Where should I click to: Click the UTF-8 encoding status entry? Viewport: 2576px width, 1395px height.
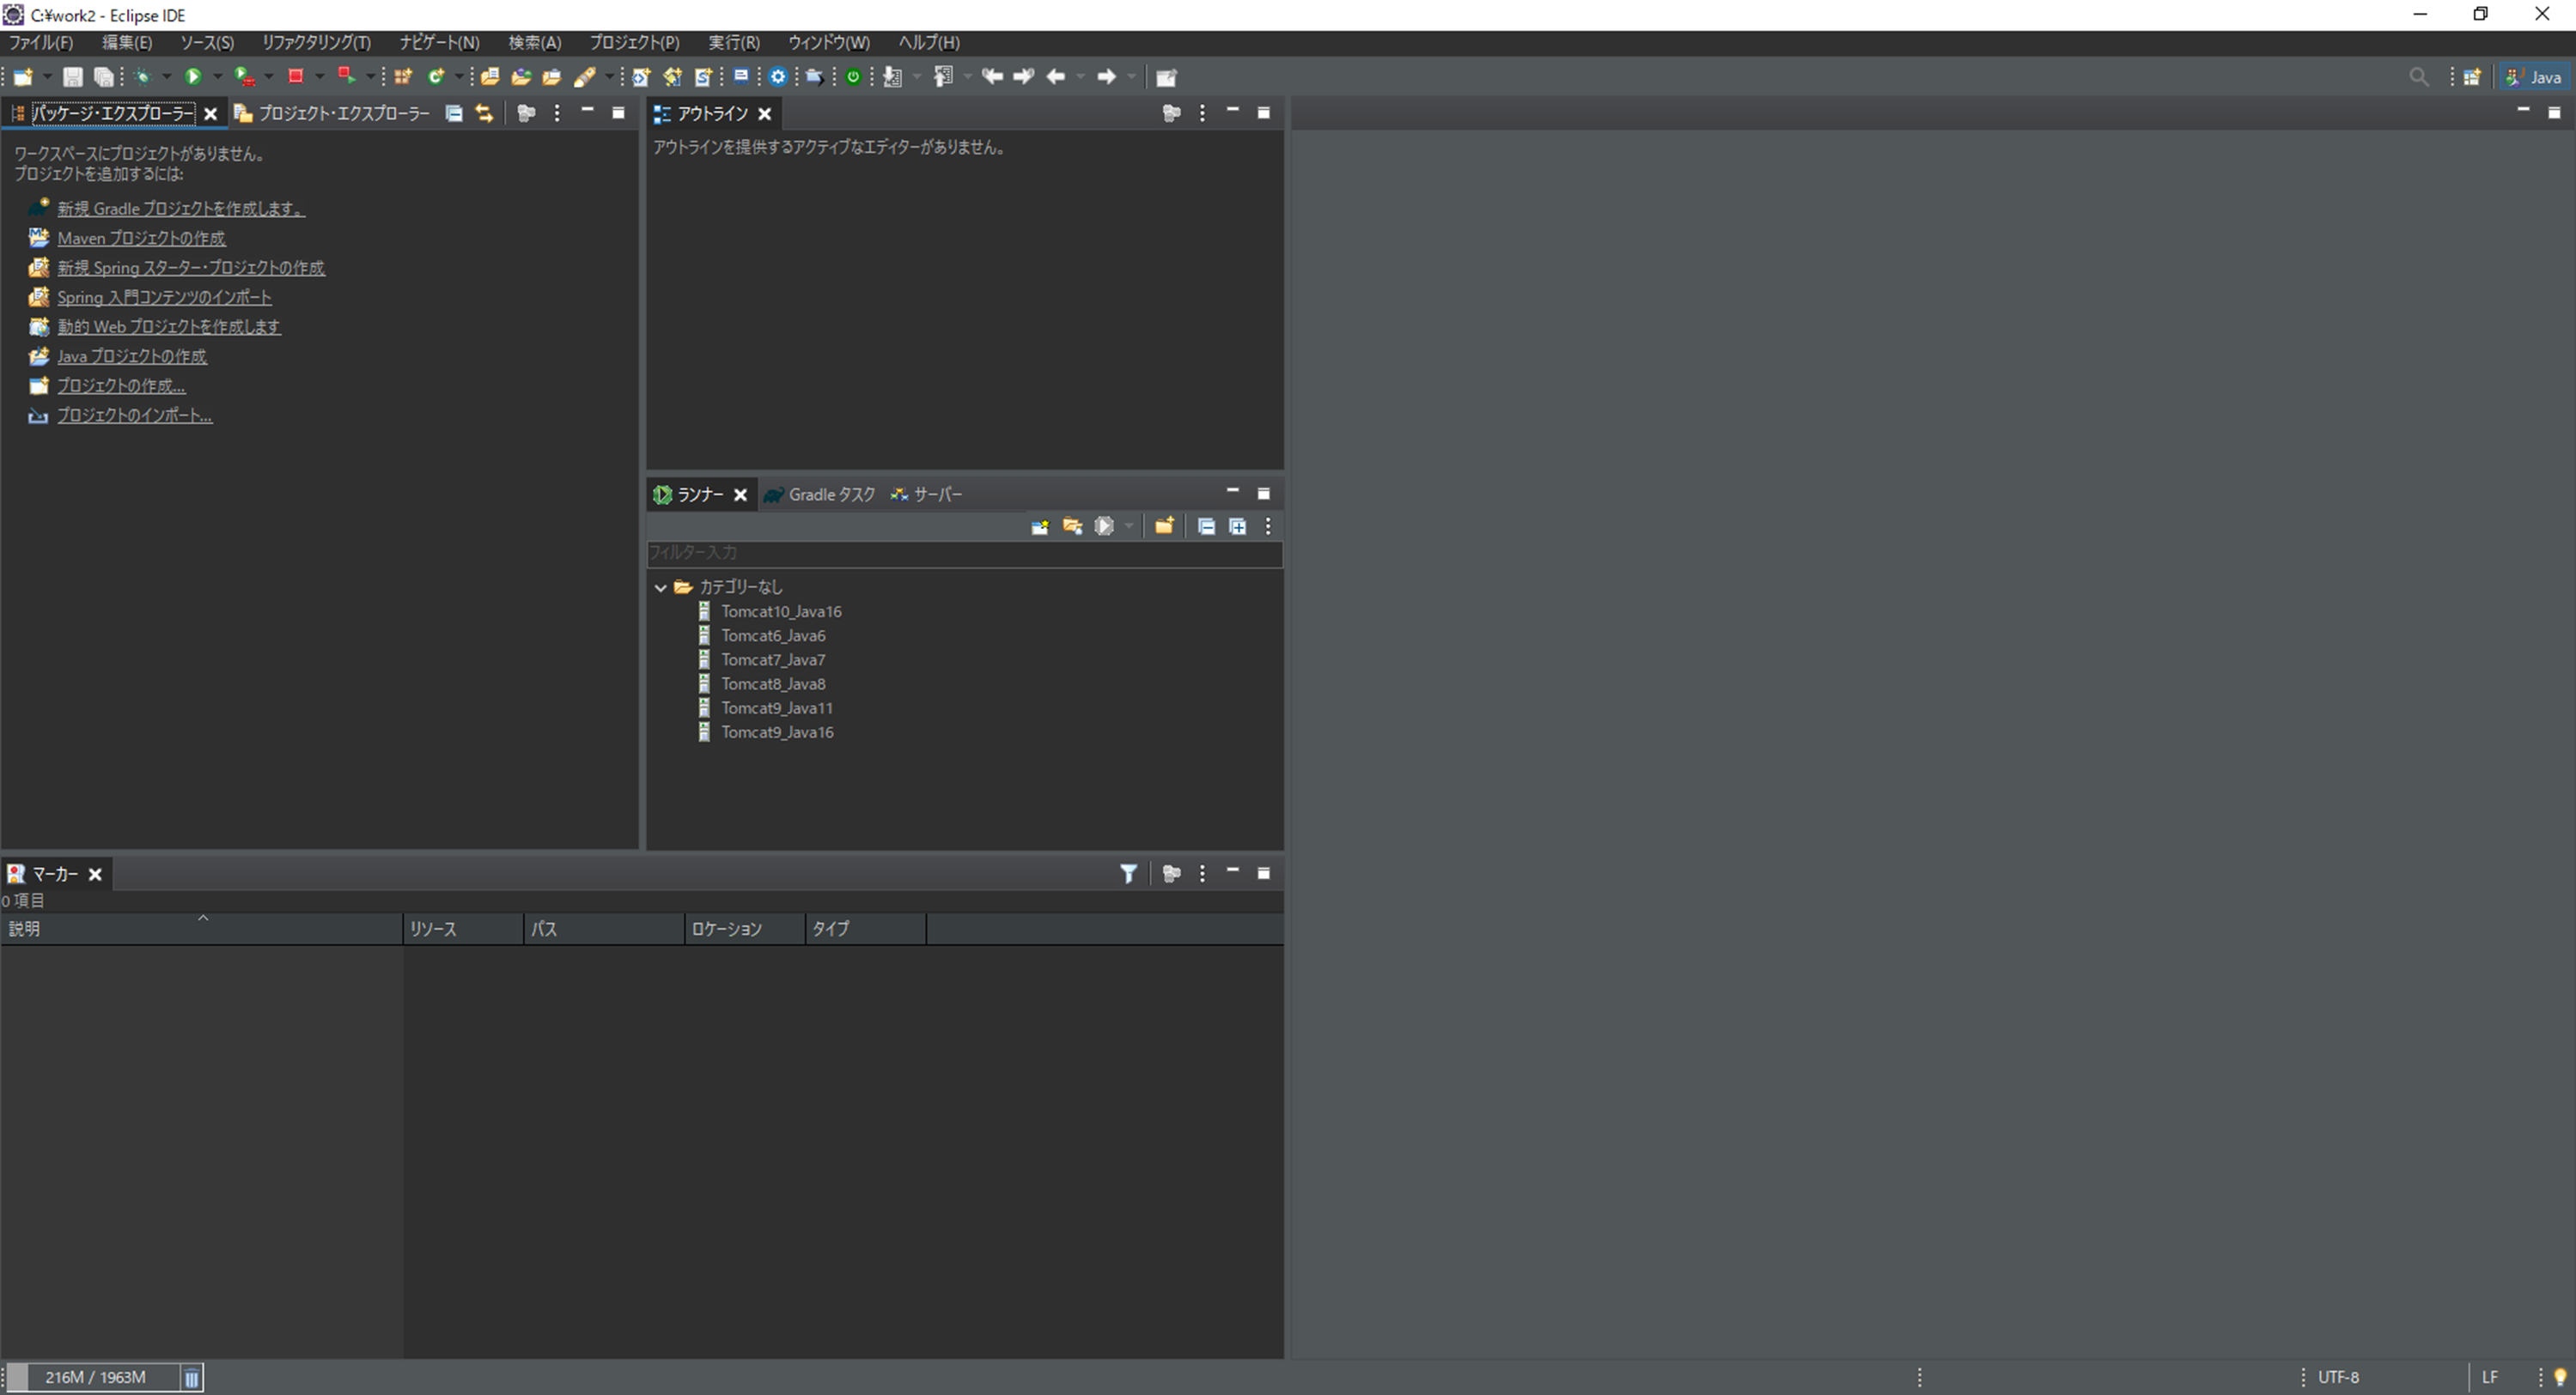(x=2338, y=1377)
